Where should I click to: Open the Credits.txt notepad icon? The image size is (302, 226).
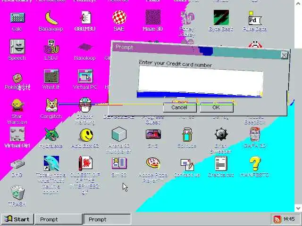[221, 163]
